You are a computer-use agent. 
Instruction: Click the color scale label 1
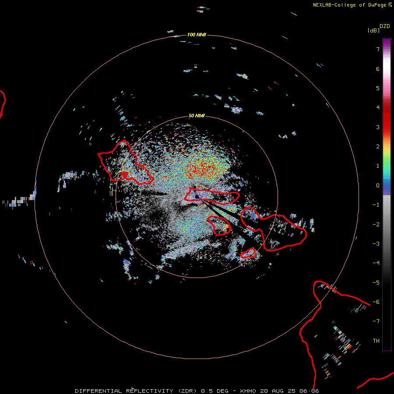(x=378, y=166)
